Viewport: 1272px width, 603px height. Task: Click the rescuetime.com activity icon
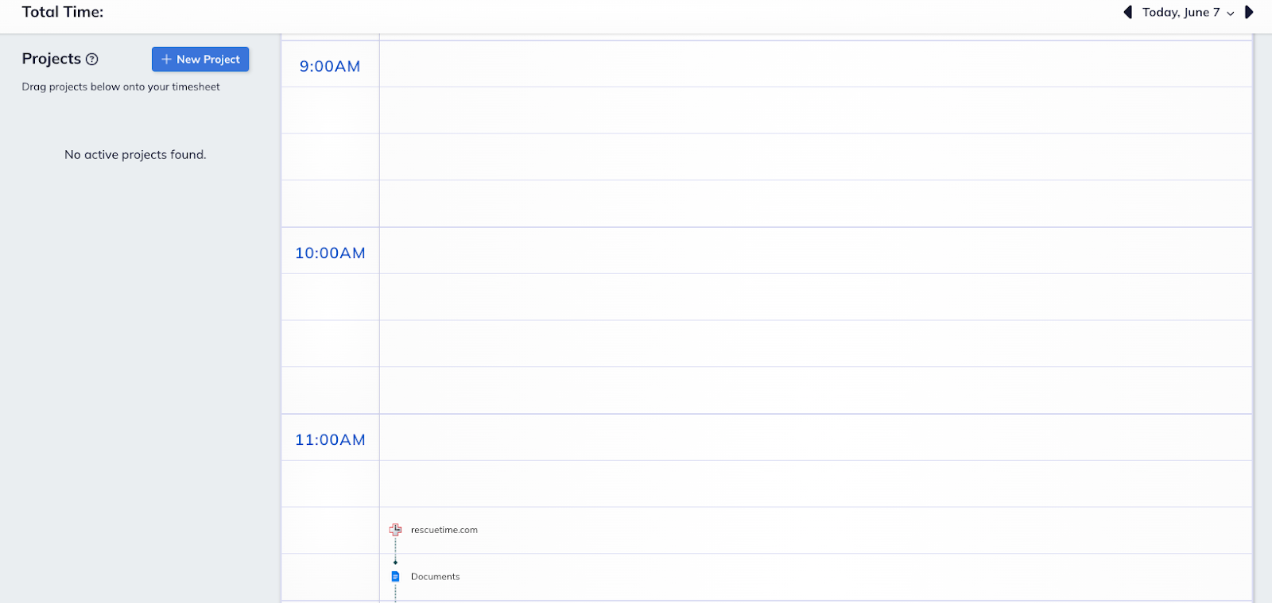[x=395, y=530]
